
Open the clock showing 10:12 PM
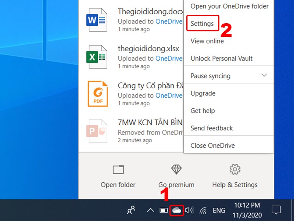pos(247,205)
